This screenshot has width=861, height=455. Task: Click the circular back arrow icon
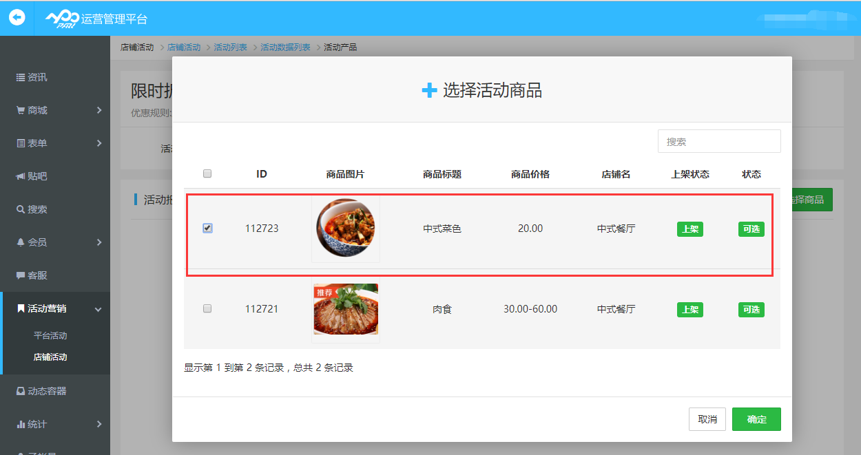tap(16, 17)
